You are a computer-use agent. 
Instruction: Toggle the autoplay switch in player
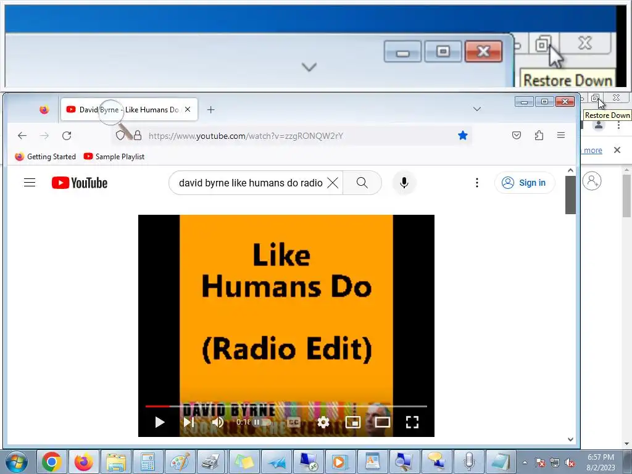tap(262, 422)
